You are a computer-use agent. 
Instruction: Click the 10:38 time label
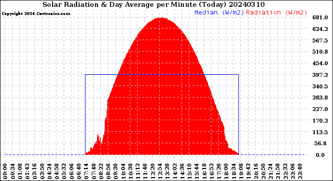tap(131, 171)
